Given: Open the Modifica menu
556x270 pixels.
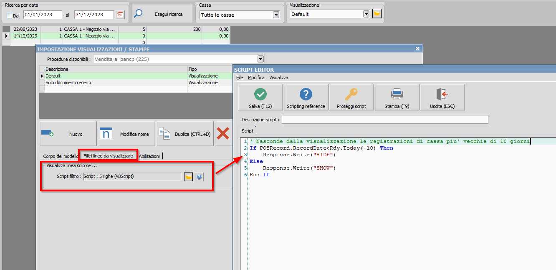Looking at the screenshot, I should click(256, 77).
